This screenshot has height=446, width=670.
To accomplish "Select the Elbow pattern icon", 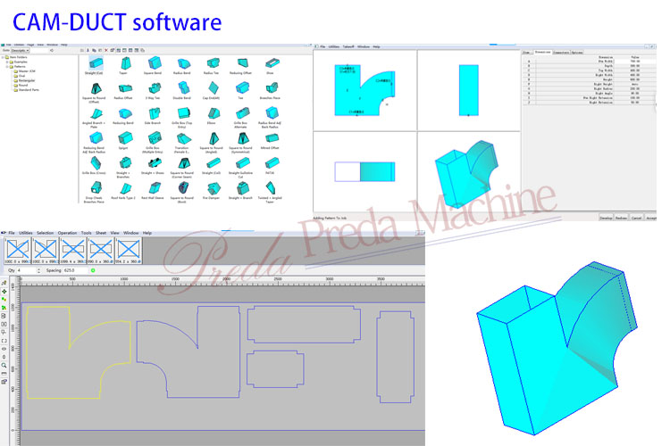I will tap(213, 113).
